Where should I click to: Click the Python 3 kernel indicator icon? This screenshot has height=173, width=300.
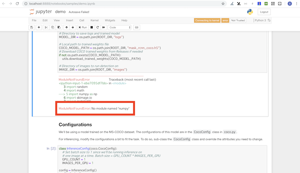coord(269,20)
